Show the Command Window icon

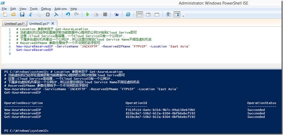point(168,15)
